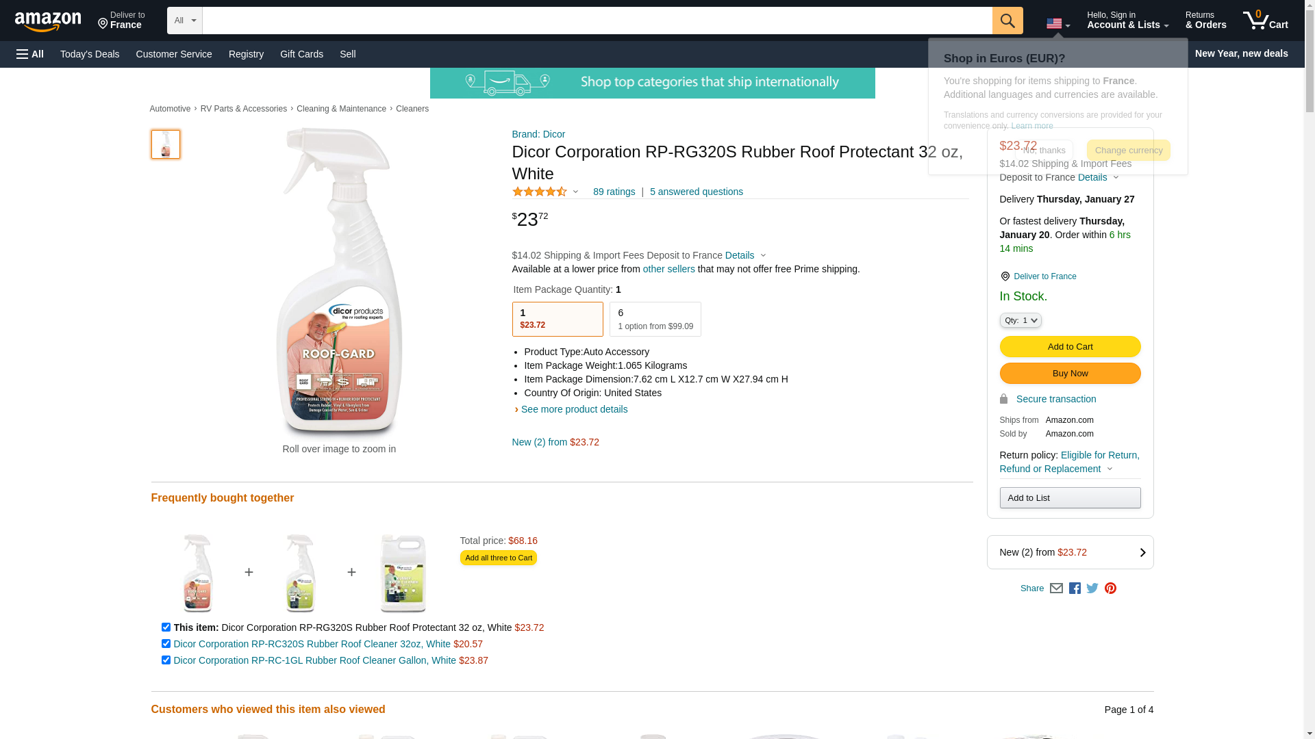Click the Add to Cart button

[x=1070, y=347]
